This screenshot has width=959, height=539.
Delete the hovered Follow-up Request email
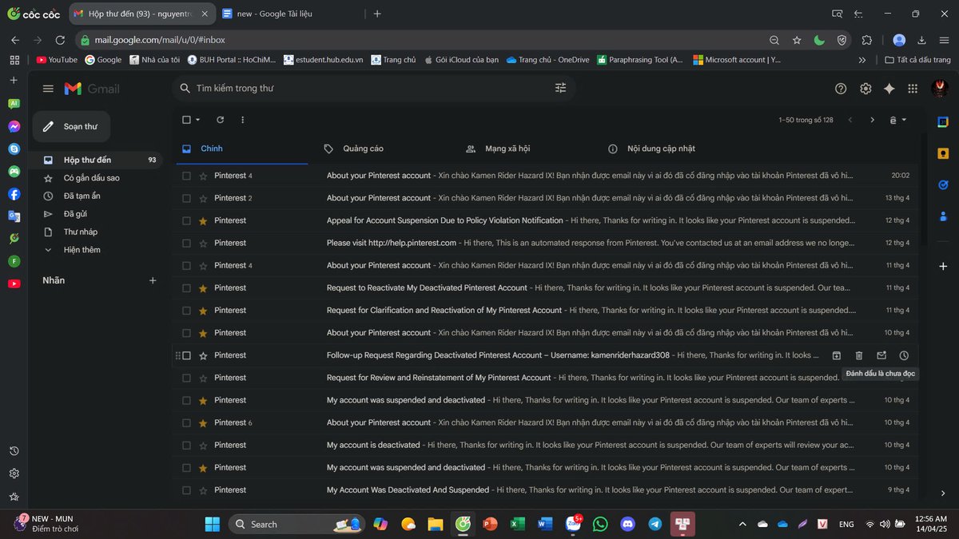point(859,355)
